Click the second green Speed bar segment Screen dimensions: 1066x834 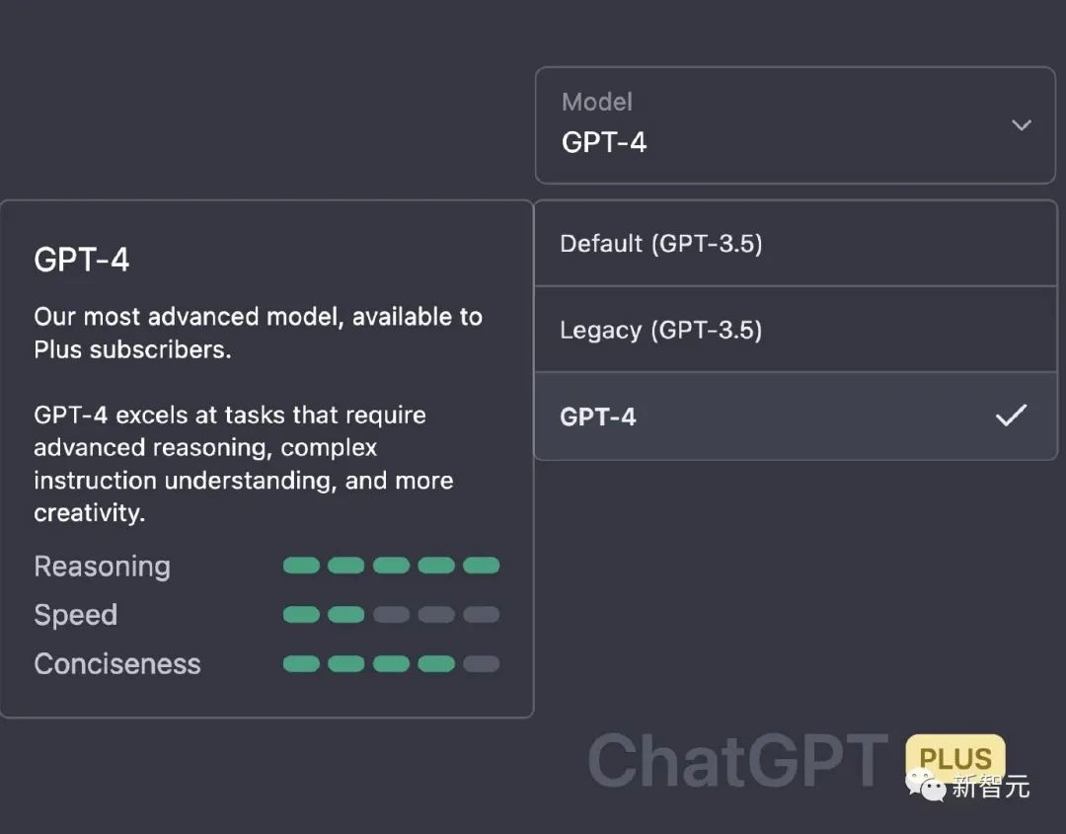345,615
